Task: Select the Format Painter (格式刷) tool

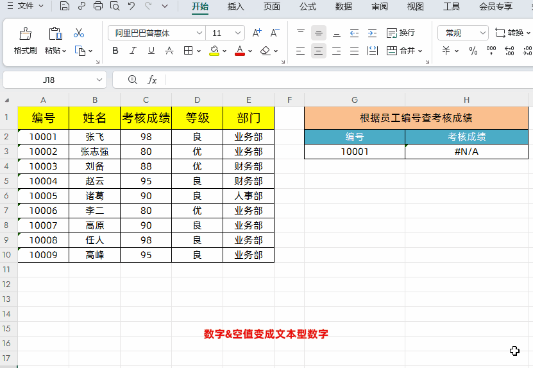Action: click(x=25, y=41)
